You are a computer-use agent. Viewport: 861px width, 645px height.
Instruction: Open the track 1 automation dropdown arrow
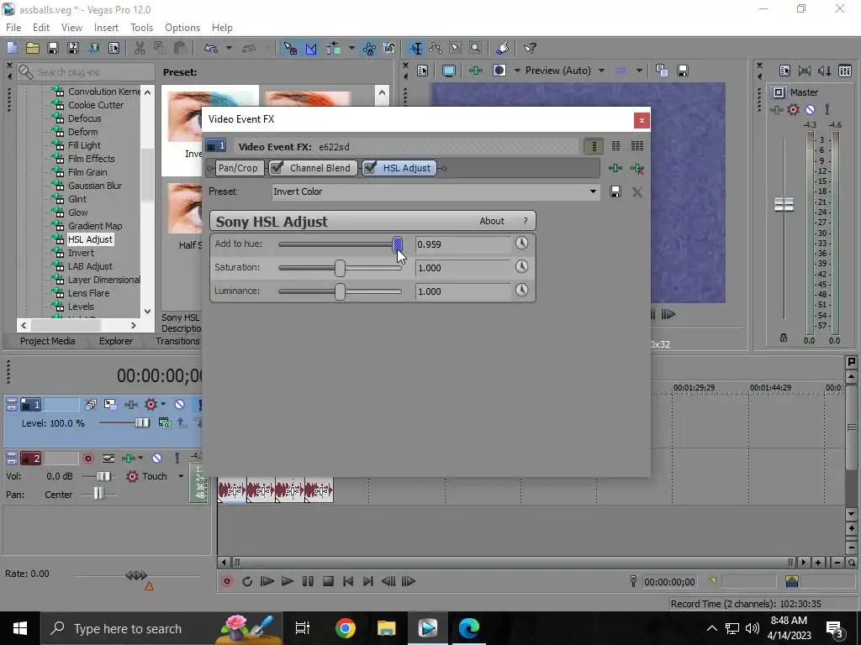click(163, 405)
